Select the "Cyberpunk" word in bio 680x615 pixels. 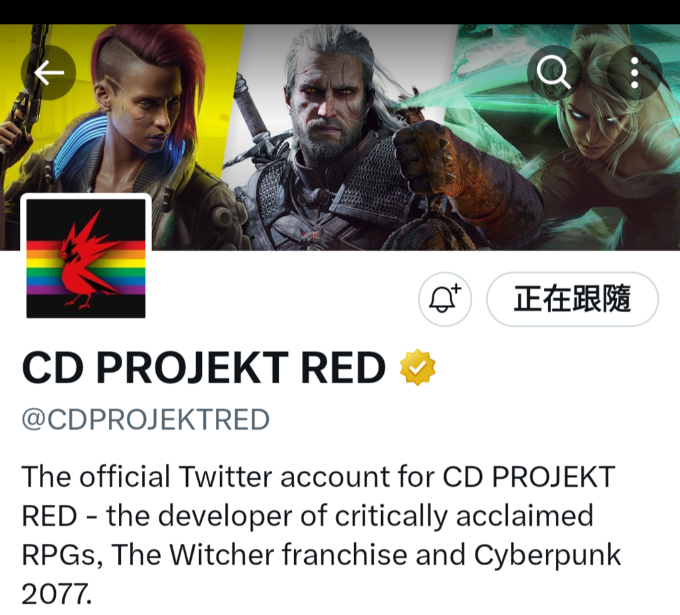[x=547, y=556]
